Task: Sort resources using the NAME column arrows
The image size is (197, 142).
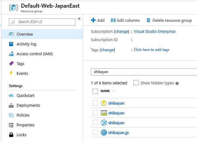Action: coord(114,91)
